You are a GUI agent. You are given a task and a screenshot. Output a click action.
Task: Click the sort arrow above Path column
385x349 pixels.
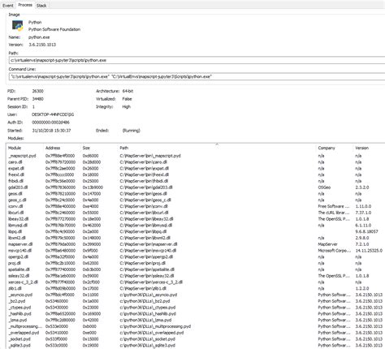217,144
